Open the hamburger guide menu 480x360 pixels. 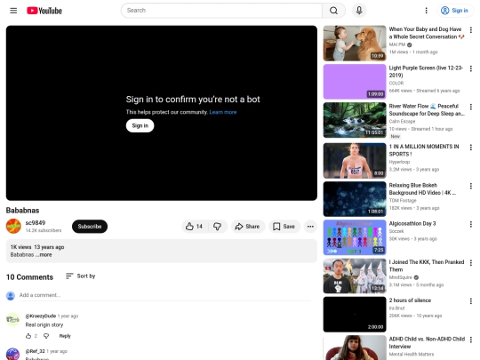(13, 11)
